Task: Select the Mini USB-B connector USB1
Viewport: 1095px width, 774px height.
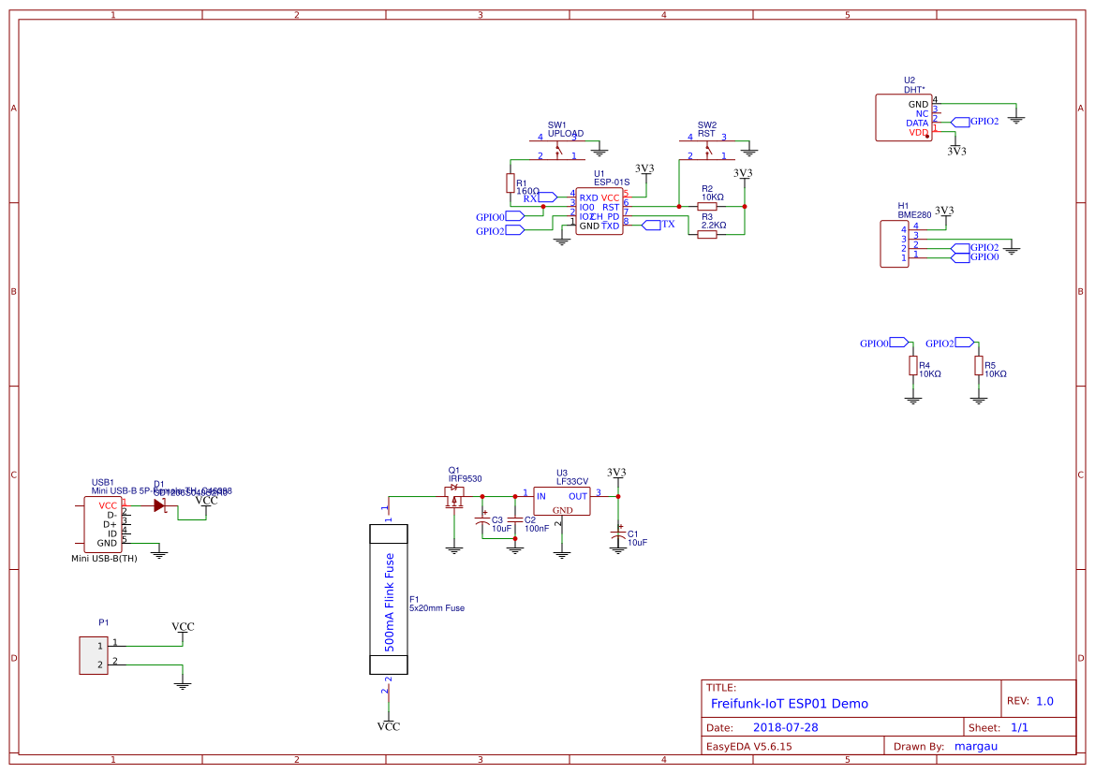Action: (105, 524)
